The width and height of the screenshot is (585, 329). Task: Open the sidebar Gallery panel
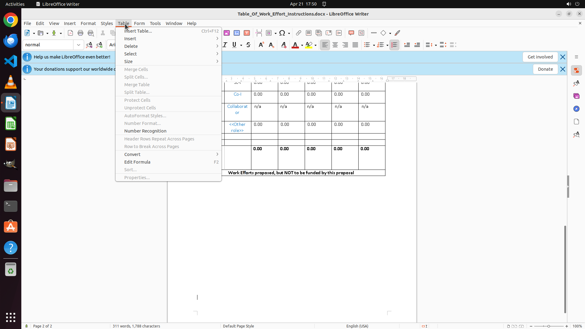coord(576,96)
